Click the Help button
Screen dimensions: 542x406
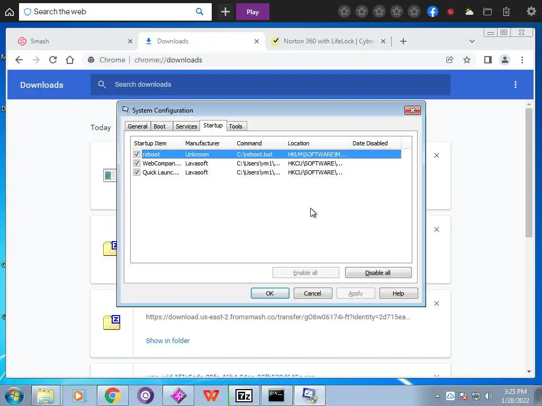point(399,293)
